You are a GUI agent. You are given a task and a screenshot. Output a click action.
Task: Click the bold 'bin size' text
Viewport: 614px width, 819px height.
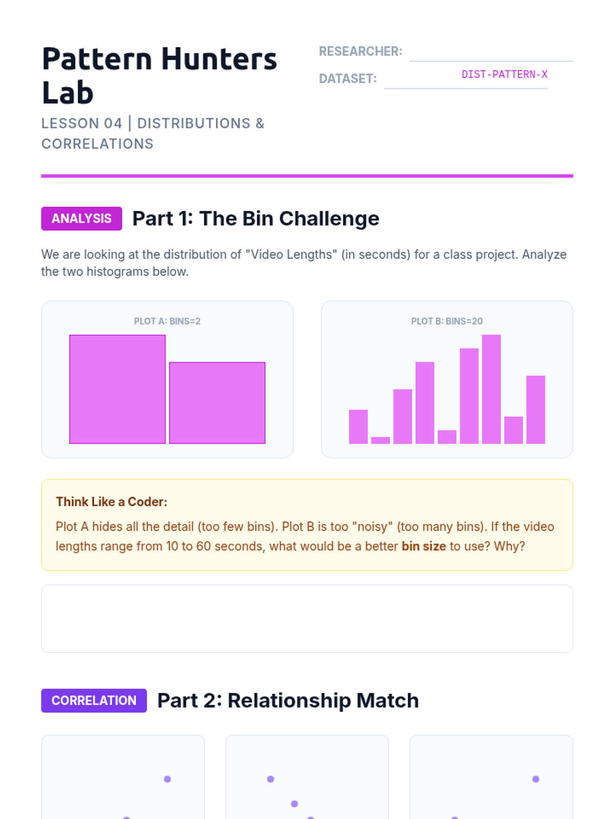tap(424, 546)
